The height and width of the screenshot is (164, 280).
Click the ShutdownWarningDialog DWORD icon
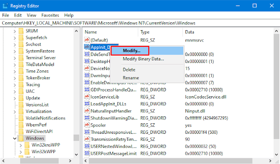tap(87, 118)
